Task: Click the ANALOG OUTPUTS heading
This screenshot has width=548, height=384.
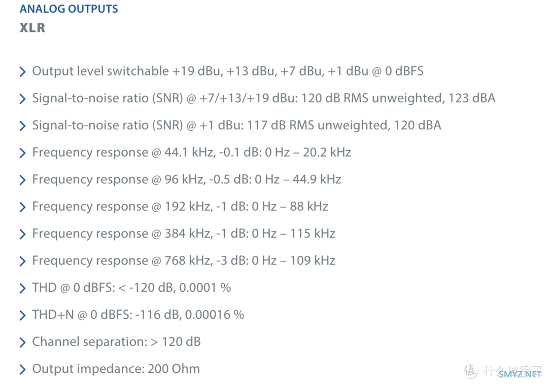Action: [x=69, y=9]
